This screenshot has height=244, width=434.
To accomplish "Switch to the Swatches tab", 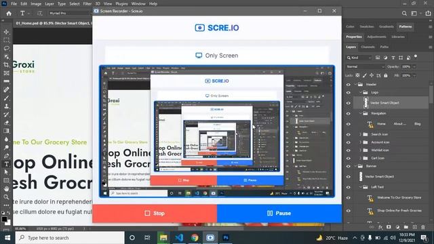I will click(x=367, y=26).
